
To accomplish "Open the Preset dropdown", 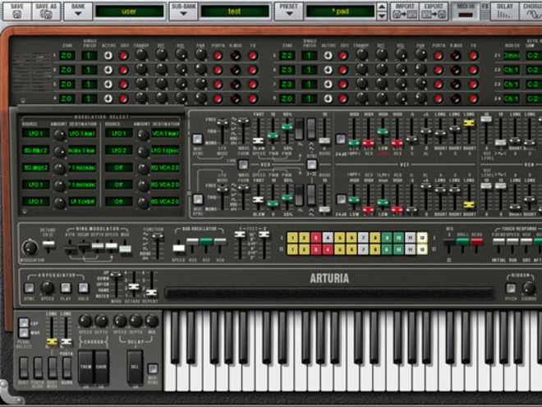I will coord(289,11).
